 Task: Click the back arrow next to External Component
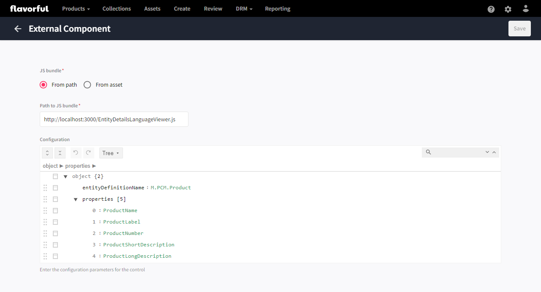pyautogui.click(x=17, y=28)
